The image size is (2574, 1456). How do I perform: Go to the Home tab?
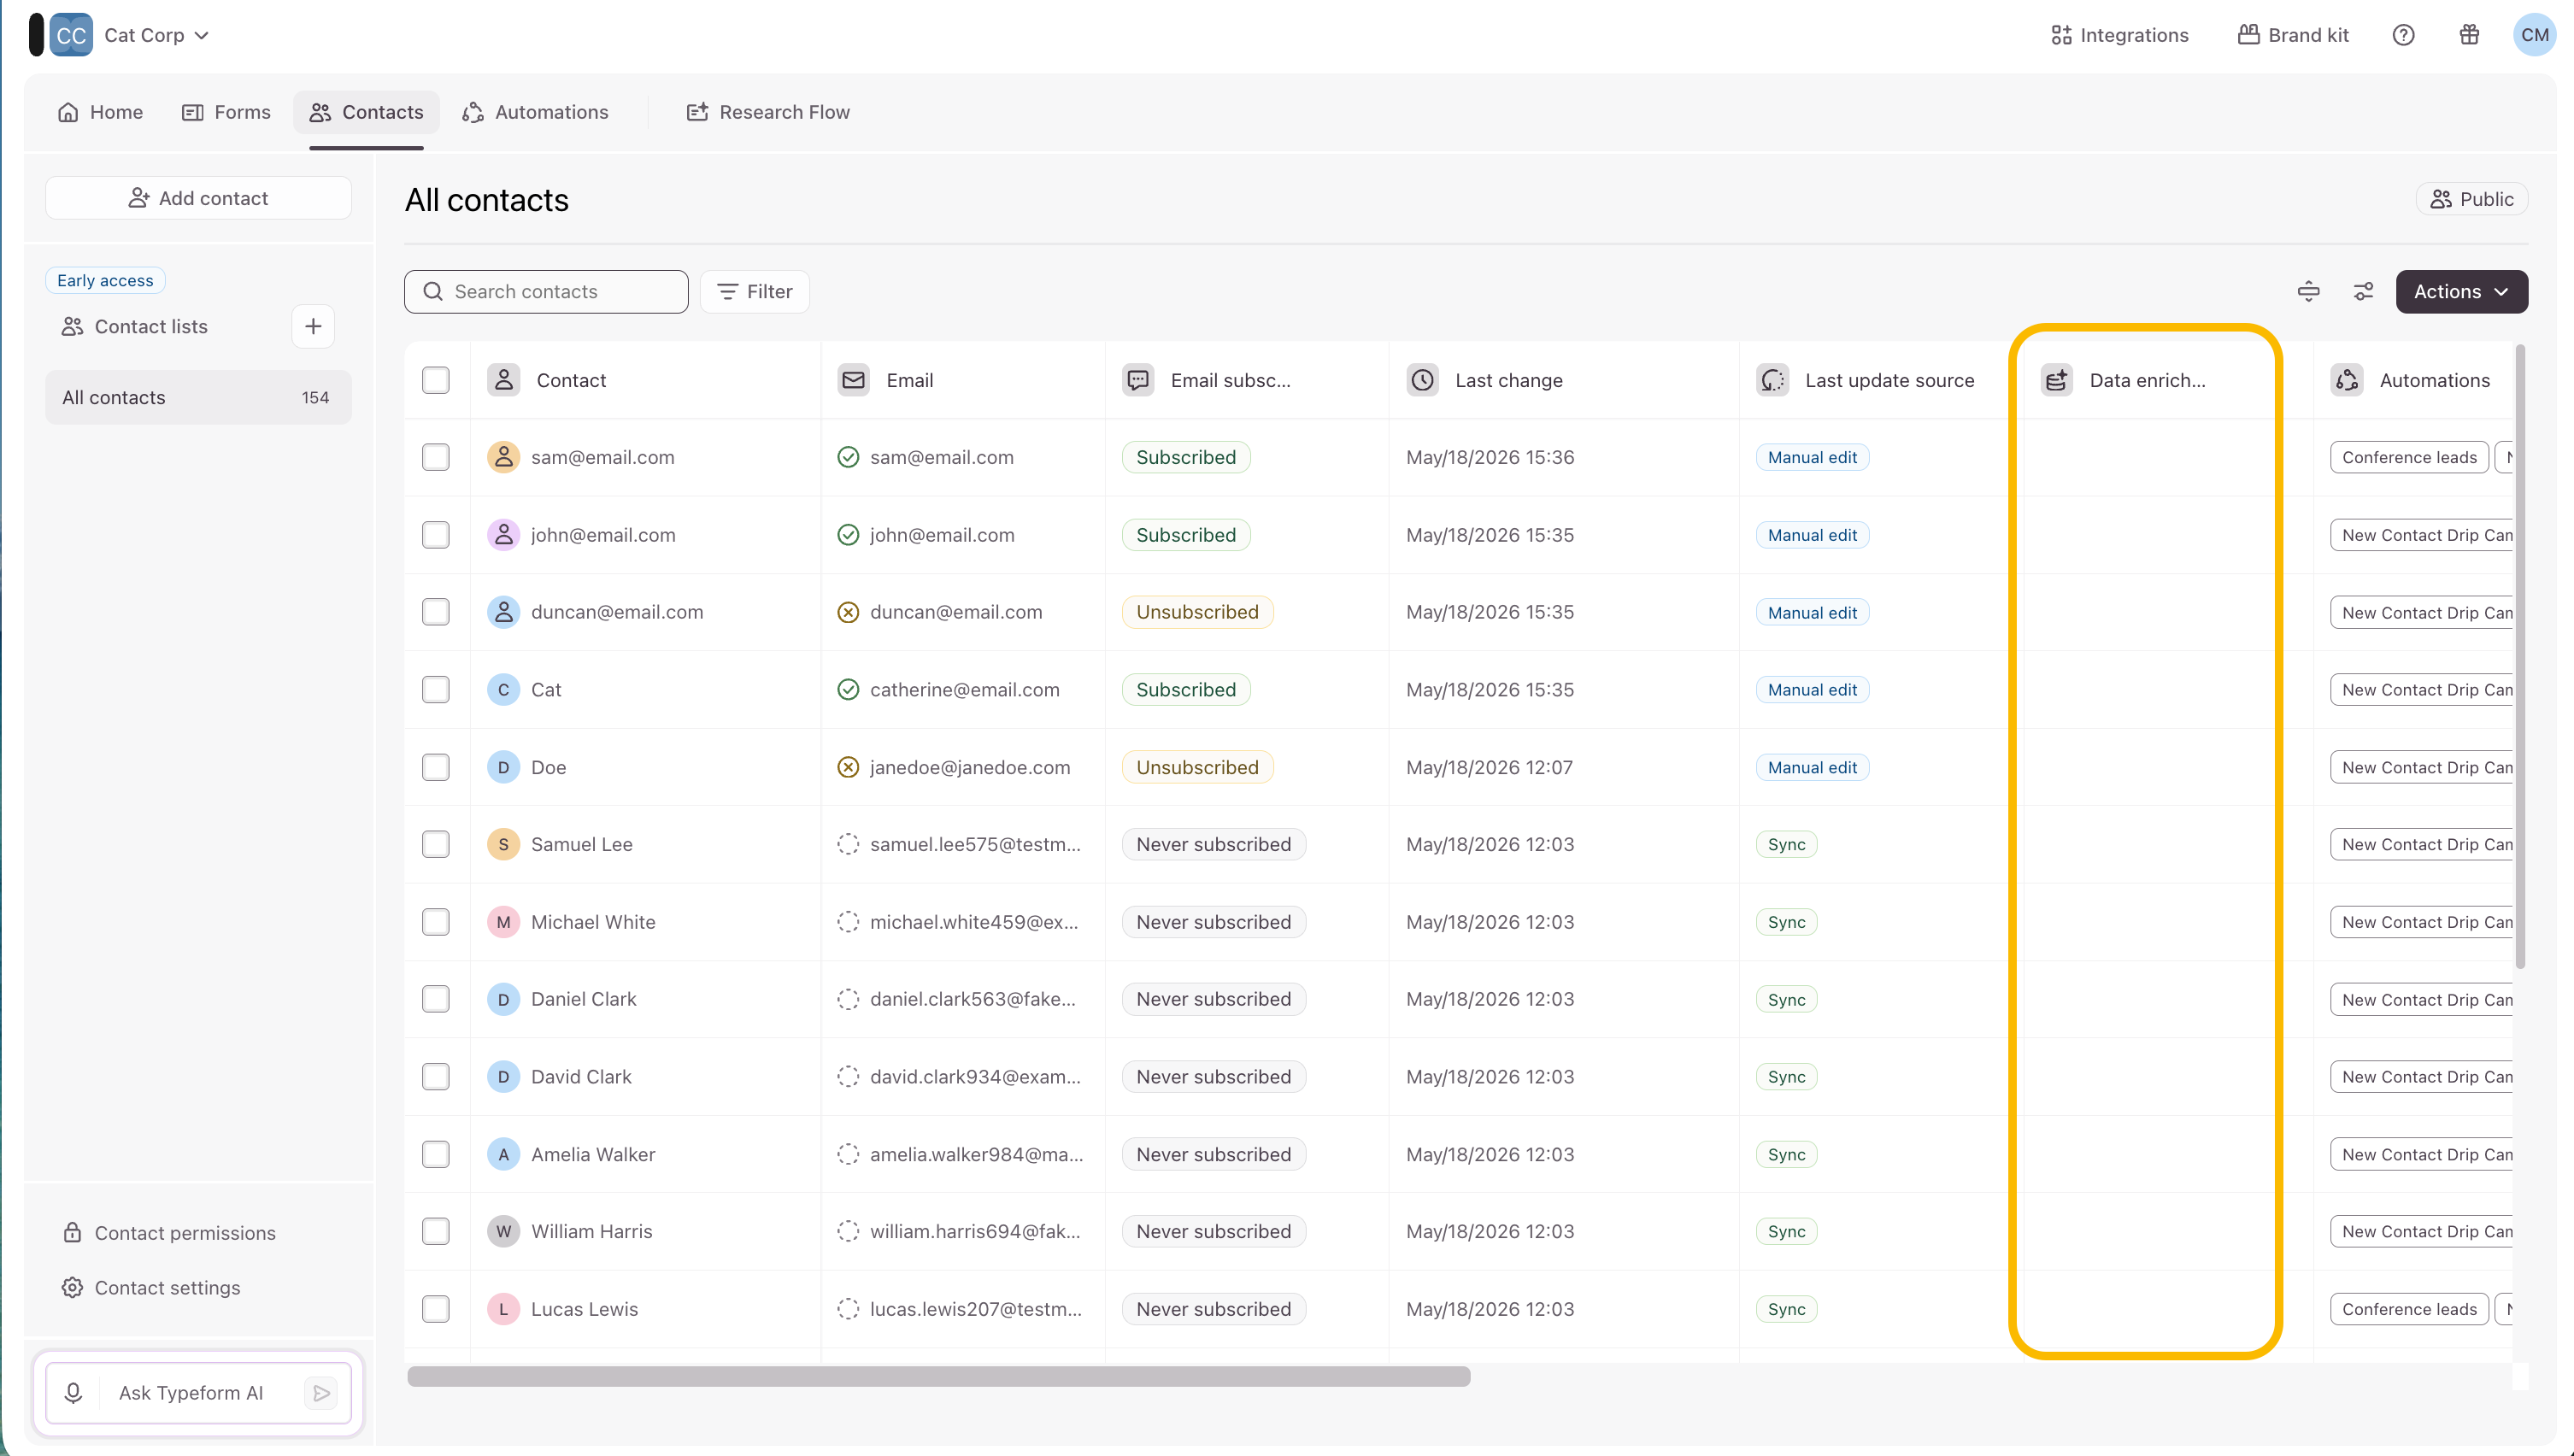(x=100, y=112)
